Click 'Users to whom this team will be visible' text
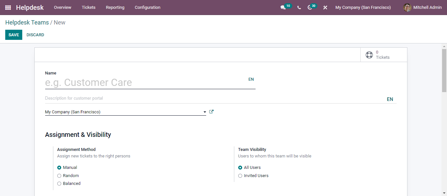Viewport: 447px width, 196px height. click(275, 156)
